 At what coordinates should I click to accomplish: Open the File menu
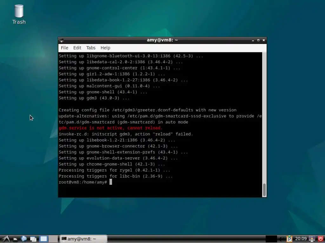(64, 48)
